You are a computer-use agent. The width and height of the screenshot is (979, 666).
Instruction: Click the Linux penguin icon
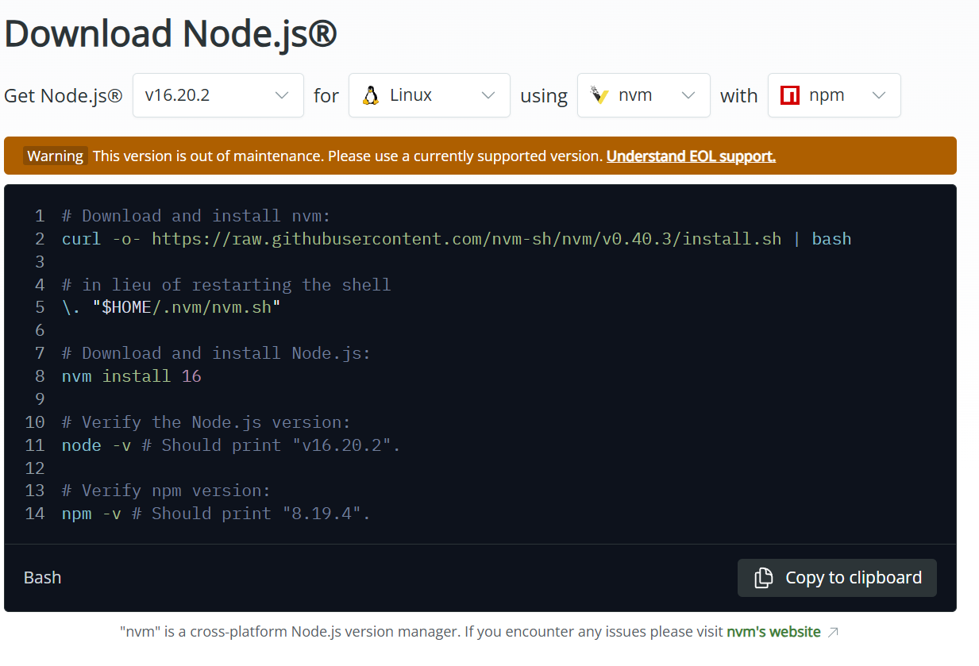point(371,95)
